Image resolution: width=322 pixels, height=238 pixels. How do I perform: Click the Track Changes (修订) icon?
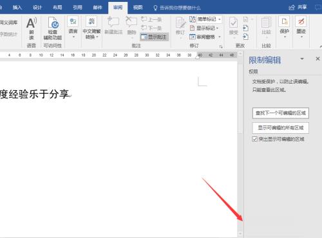[x=180, y=23]
